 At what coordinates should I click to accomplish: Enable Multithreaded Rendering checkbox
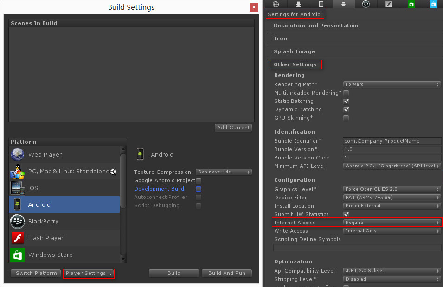tap(346, 93)
